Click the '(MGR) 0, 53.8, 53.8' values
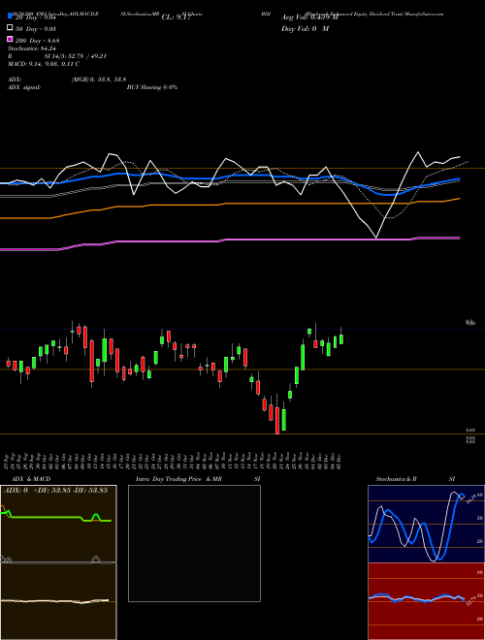Viewport: 485px width, 640px height. (99, 80)
